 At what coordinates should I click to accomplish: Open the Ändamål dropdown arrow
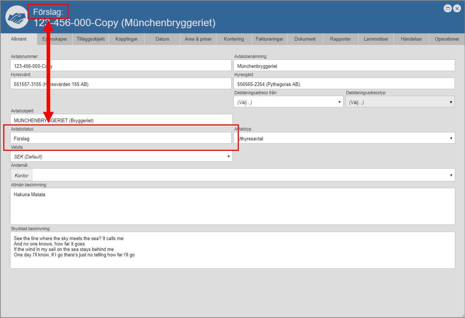(451, 175)
